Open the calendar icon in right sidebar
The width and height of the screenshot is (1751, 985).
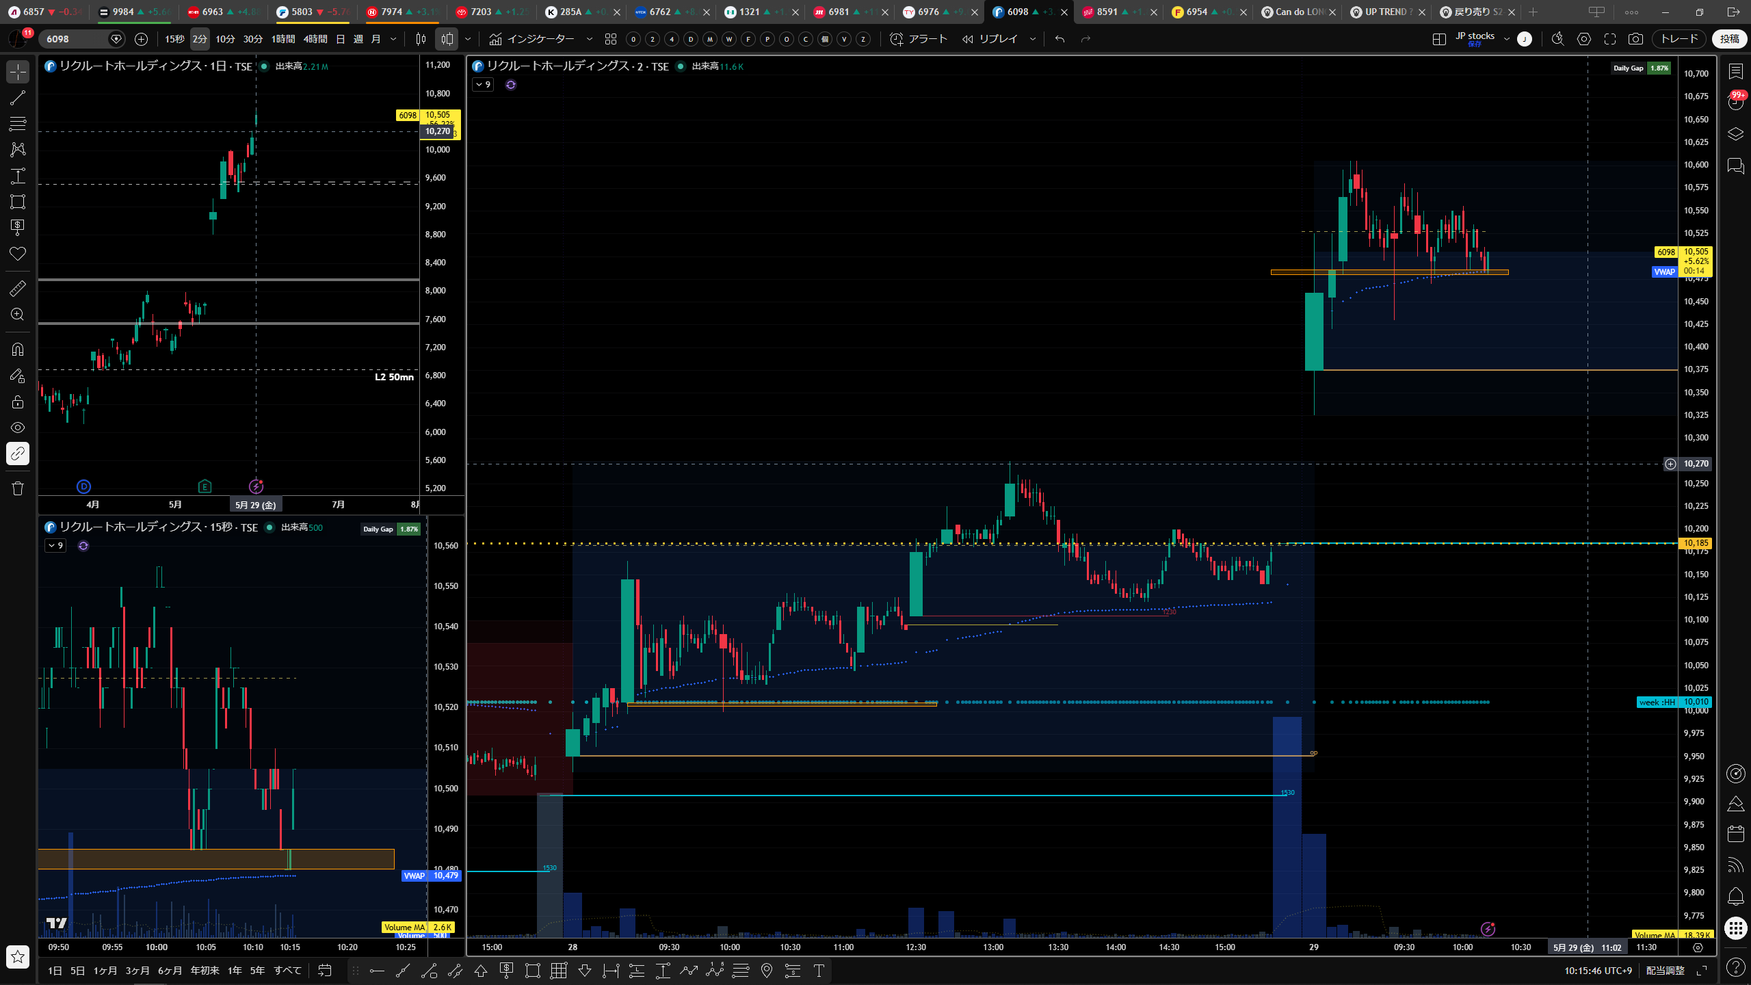click(x=1735, y=833)
